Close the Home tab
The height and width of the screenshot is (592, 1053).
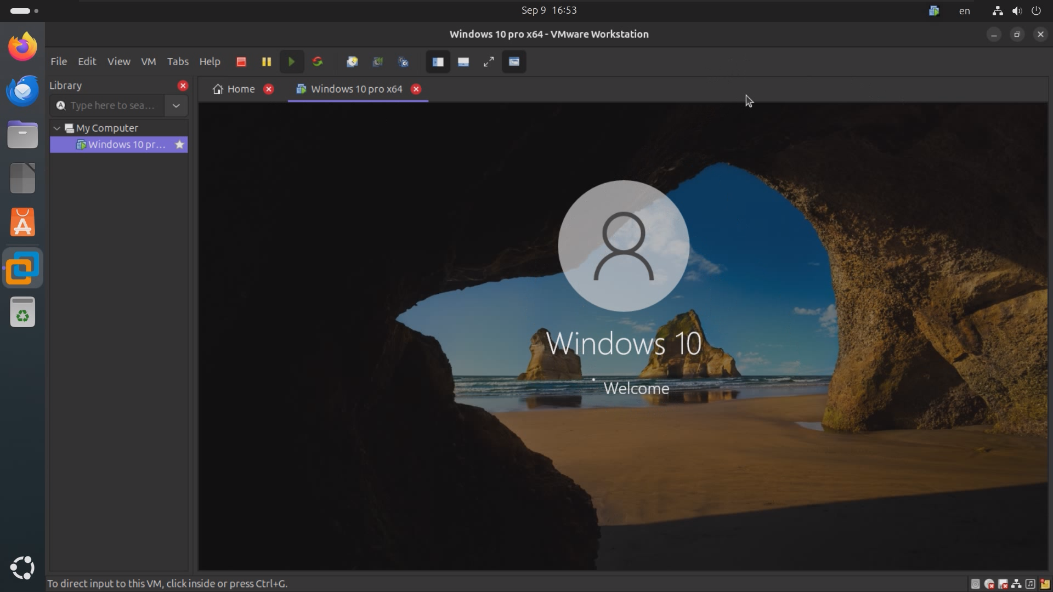click(x=269, y=89)
